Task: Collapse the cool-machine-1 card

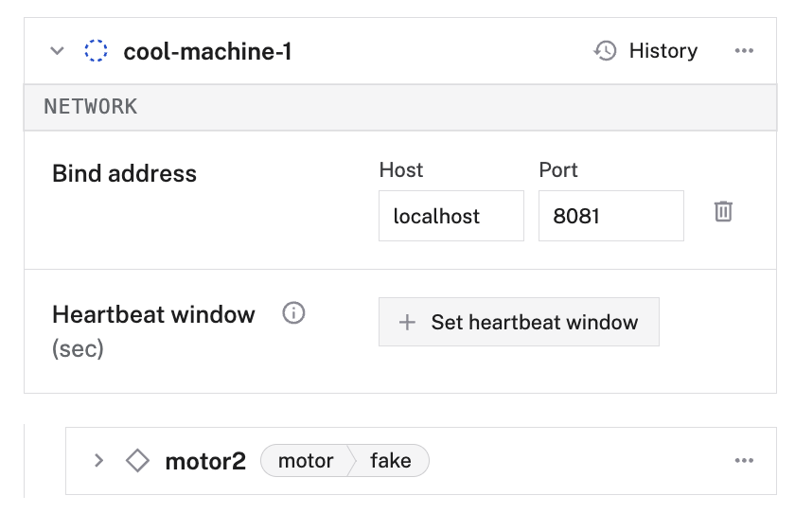Action: (58, 51)
